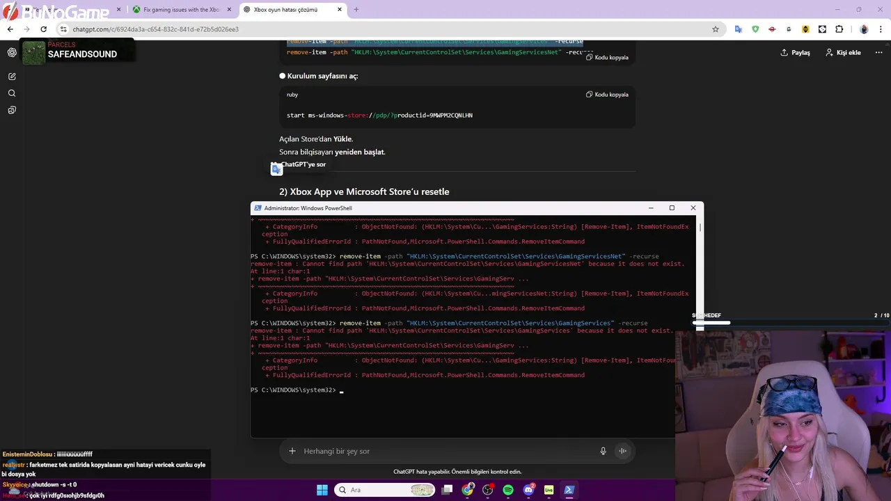Open the library icon in ChatGPT sidebar
The width and height of the screenshot is (891, 501).
pyautogui.click(x=12, y=110)
